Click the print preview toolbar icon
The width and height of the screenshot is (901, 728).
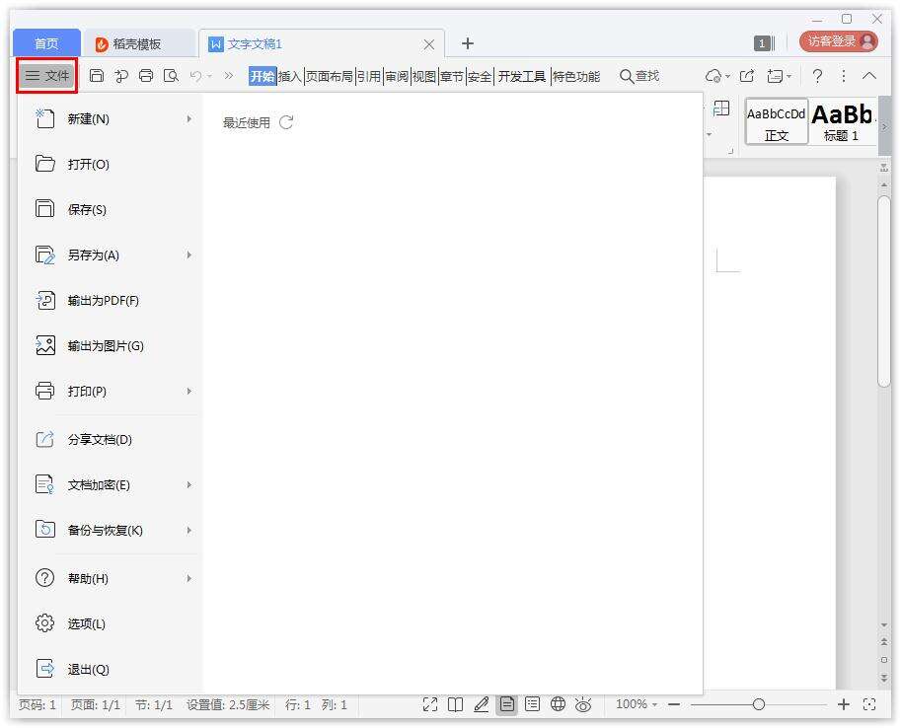coord(171,76)
